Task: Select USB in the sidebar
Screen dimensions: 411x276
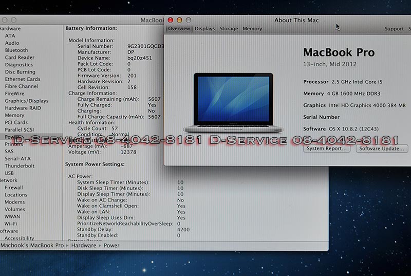Action: coord(9,173)
